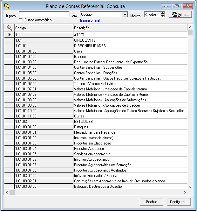Screen dimensions: 197x211
Task: Open the Configurar settings button
Action: pyautogui.click(x=179, y=202)
